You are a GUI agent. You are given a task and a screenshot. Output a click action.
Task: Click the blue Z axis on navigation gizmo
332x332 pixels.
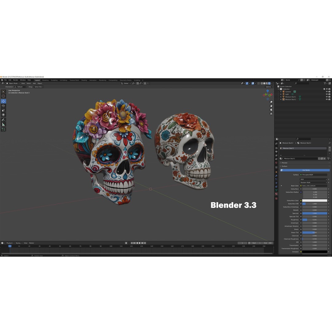tap(268, 91)
